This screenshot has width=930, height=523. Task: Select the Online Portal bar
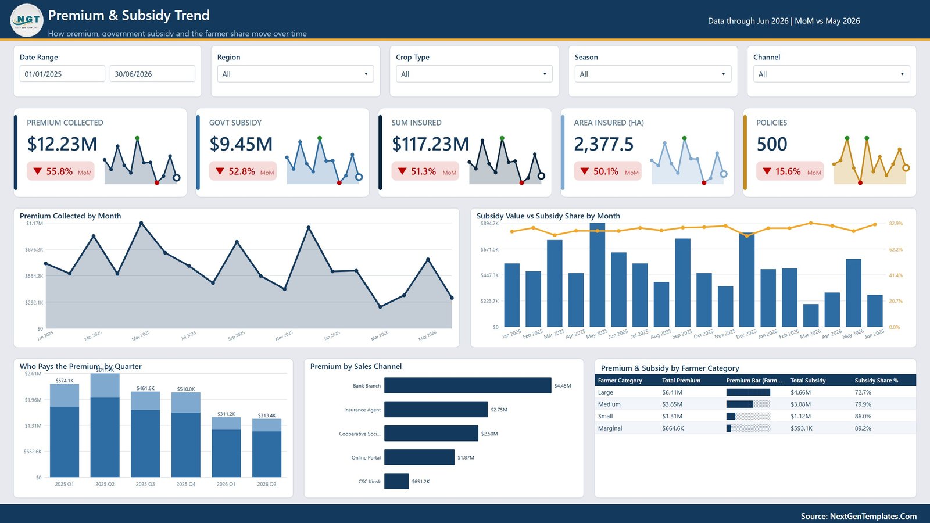419,457
